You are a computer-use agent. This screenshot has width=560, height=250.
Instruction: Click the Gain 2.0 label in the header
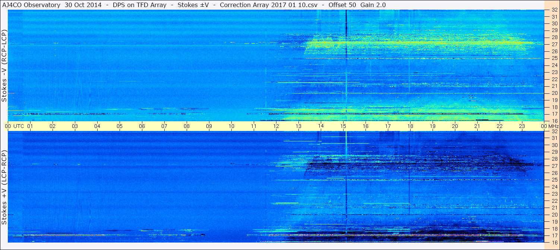pyautogui.click(x=373, y=5)
